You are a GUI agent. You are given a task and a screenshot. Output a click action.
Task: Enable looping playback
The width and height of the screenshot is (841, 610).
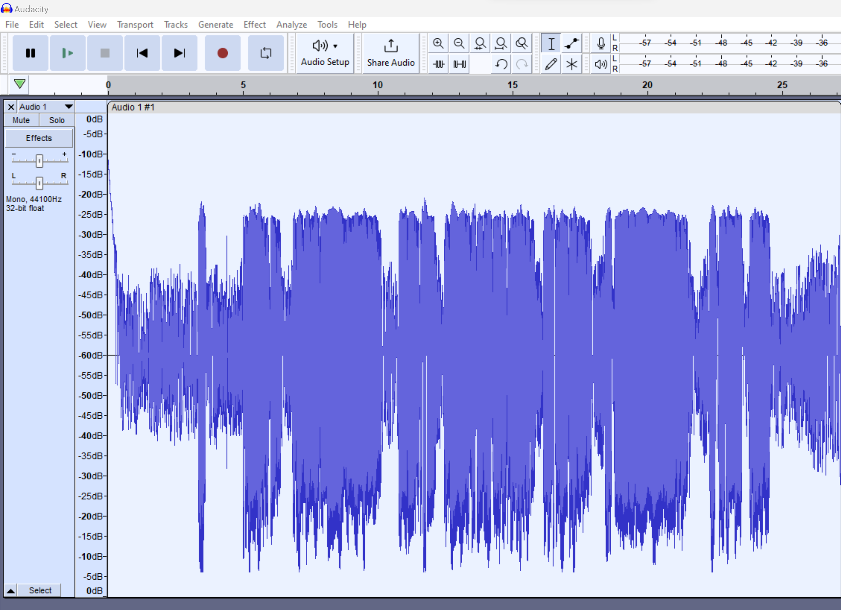(x=266, y=53)
